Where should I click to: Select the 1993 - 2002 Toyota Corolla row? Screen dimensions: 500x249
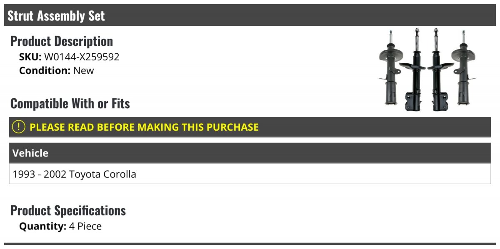[250, 174]
